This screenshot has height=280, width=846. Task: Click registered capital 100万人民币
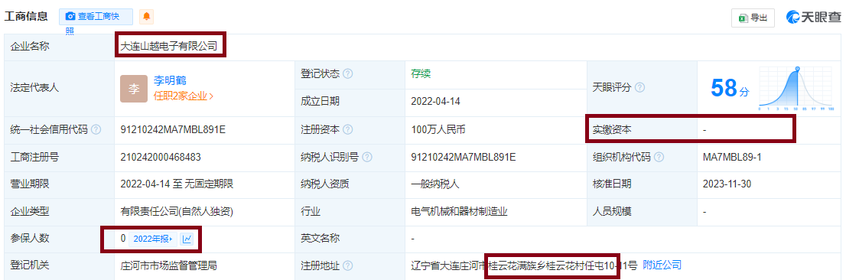coord(438,129)
